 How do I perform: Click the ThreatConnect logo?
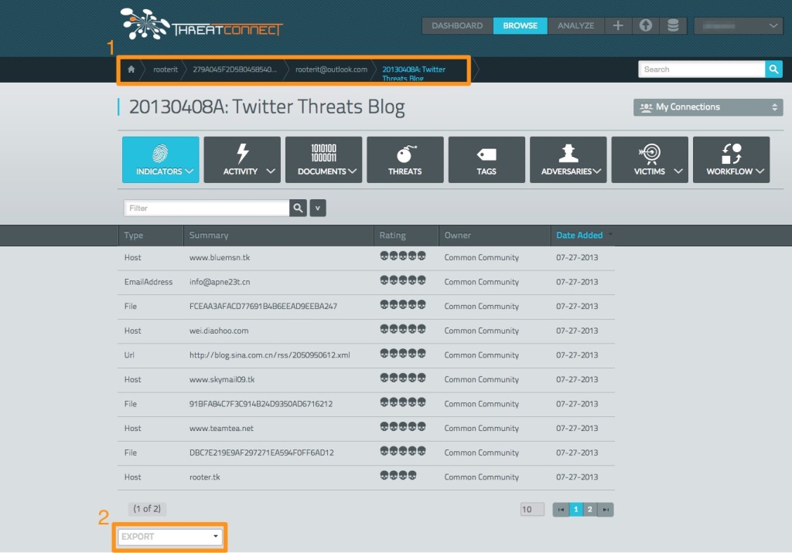[x=201, y=24]
